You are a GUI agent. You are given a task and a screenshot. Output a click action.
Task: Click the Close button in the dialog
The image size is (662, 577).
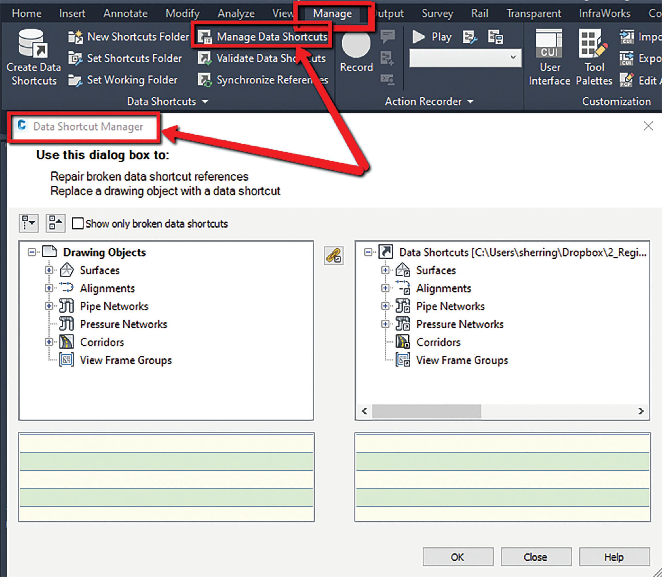[536, 557]
